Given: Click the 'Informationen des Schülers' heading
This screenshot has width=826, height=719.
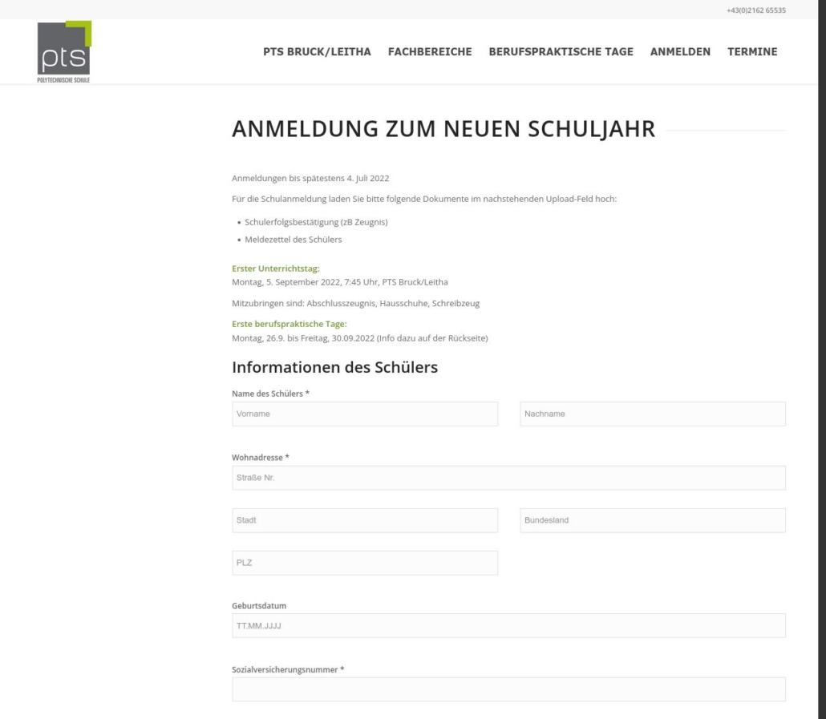Looking at the screenshot, I should (334, 367).
